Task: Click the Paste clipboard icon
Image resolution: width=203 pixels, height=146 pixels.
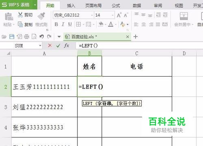Action: point(9,17)
